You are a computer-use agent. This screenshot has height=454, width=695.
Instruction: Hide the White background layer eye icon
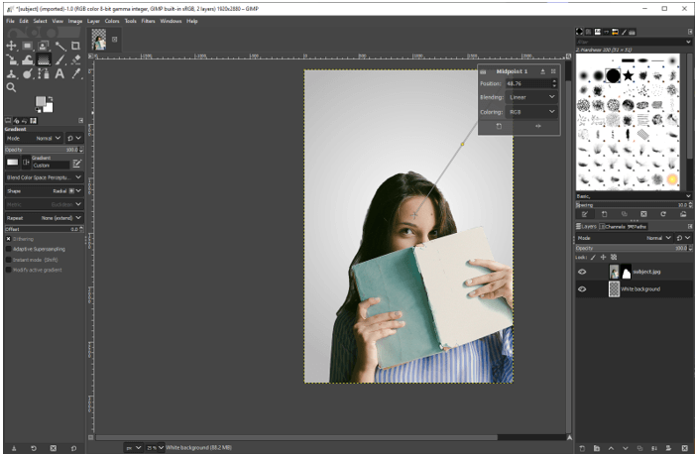tap(582, 289)
